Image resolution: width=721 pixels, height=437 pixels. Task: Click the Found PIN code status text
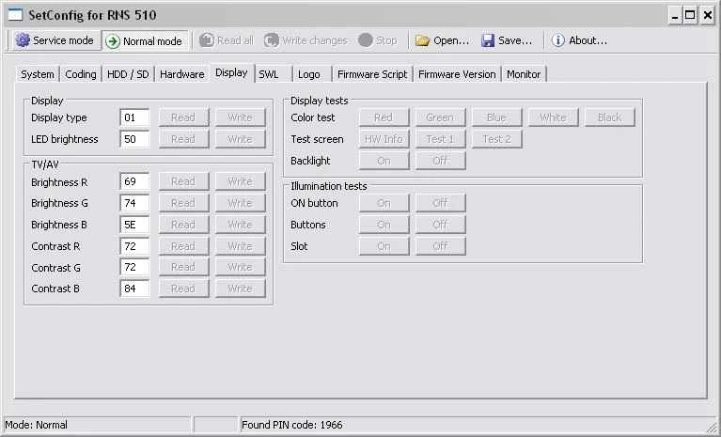[x=292, y=425]
